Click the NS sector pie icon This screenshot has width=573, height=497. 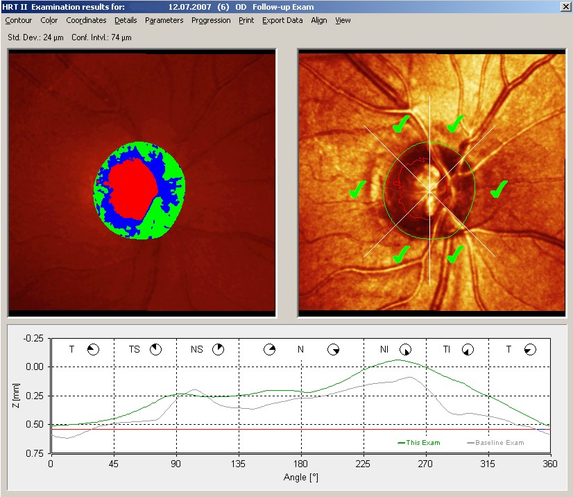click(219, 349)
